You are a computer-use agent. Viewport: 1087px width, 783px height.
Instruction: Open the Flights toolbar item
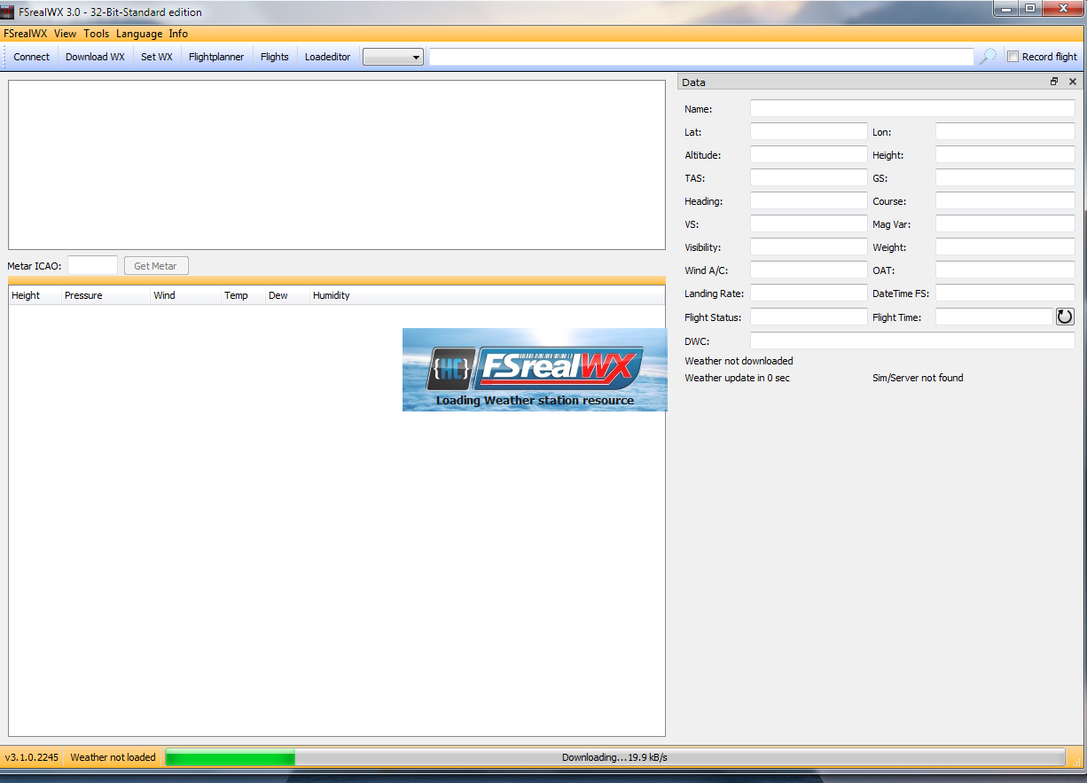[x=275, y=57]
